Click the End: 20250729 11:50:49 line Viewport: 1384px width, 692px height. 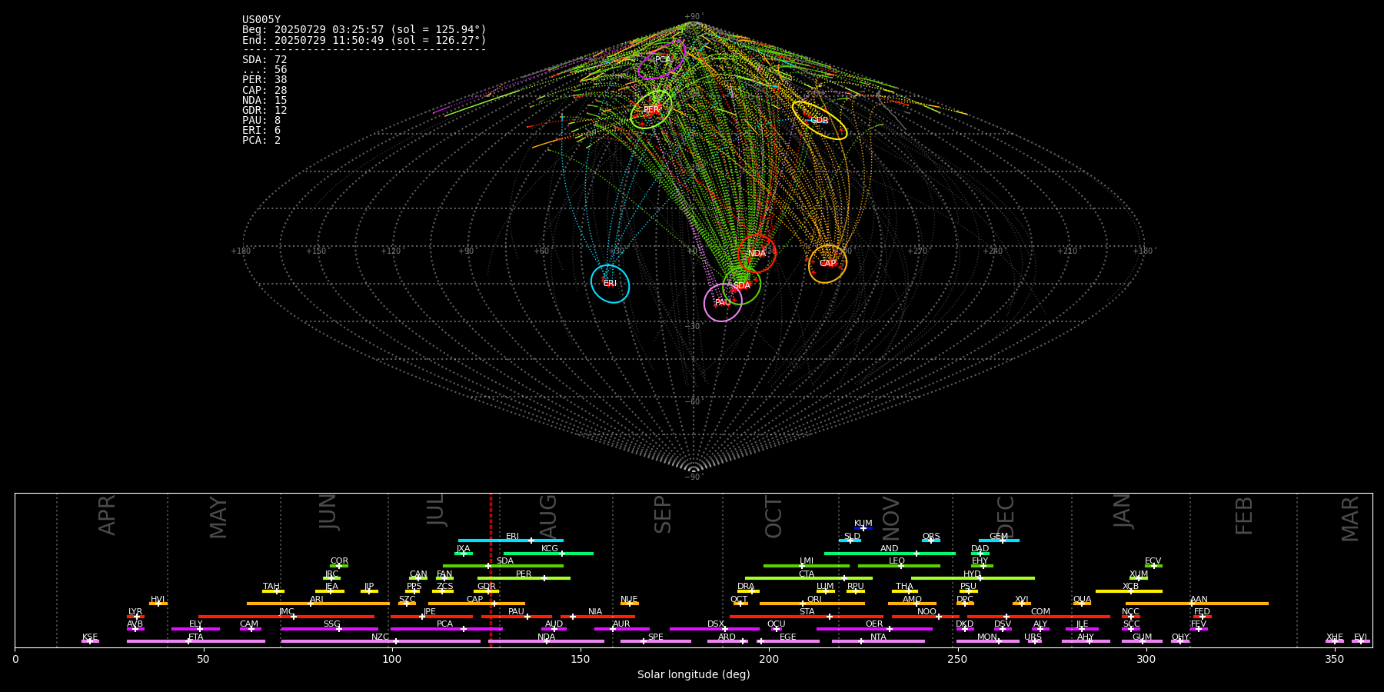click(364, 40)
